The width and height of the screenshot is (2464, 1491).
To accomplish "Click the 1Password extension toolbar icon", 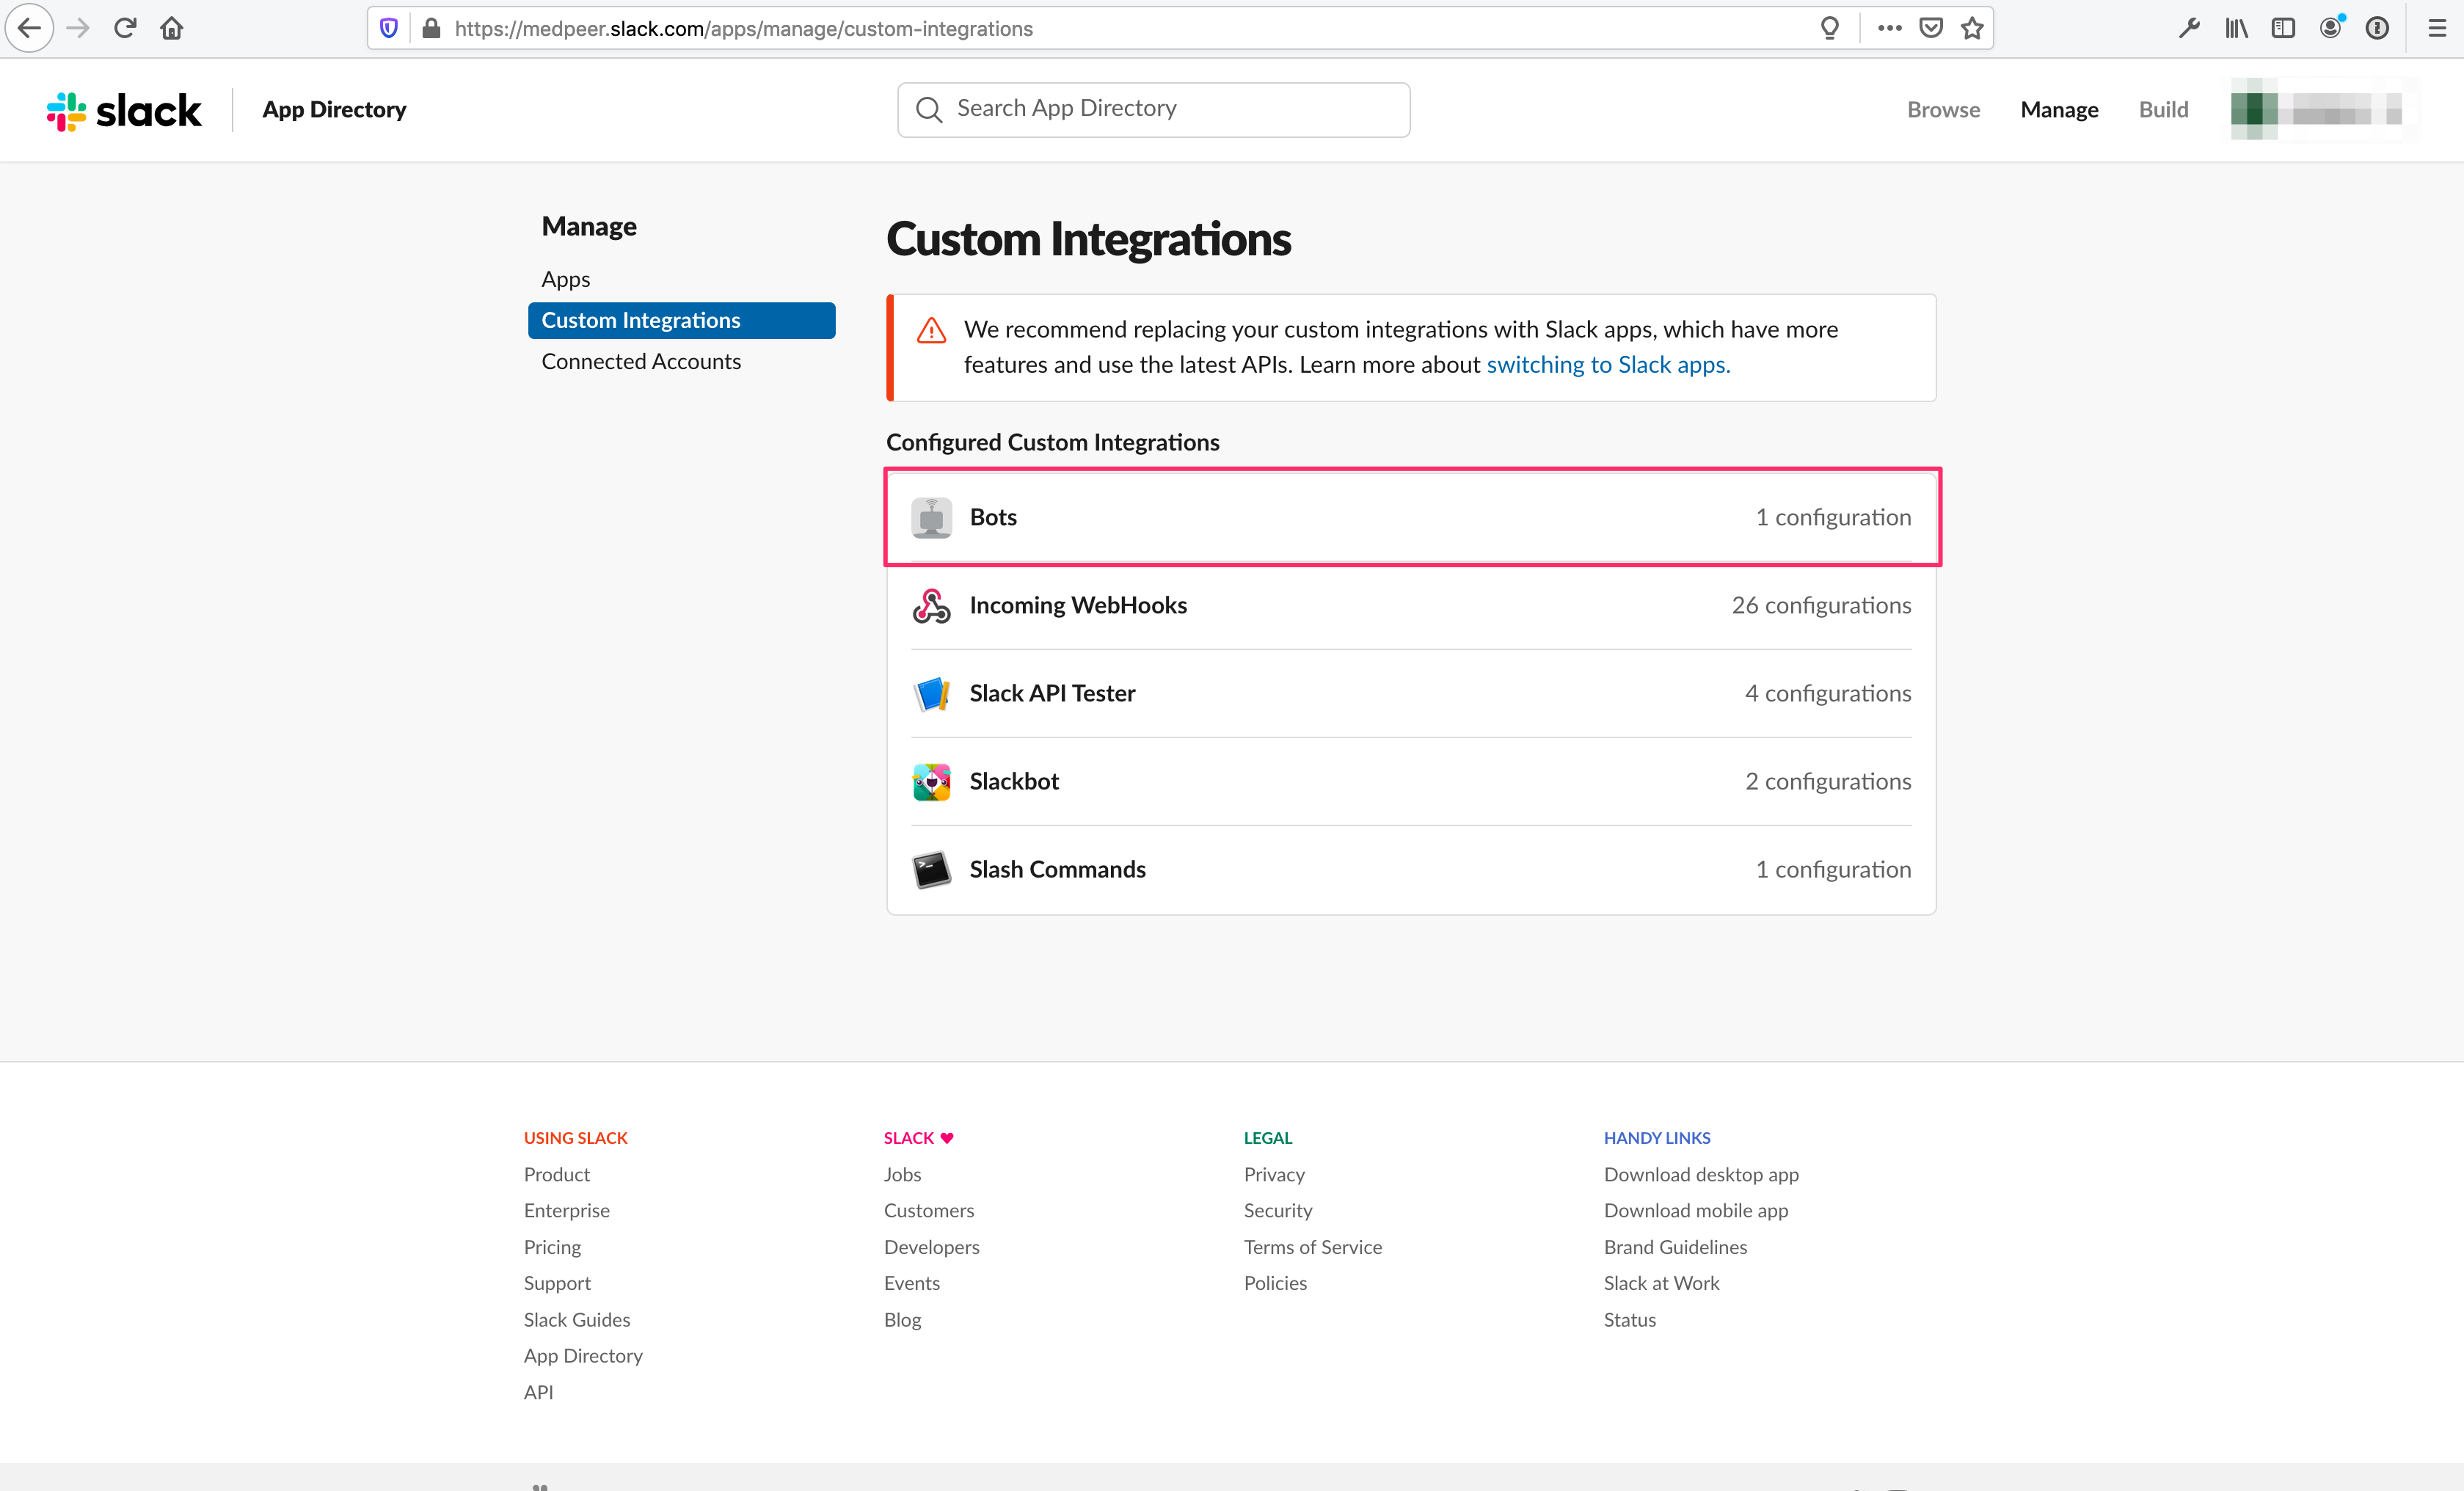I will (x=2377, y=28).
